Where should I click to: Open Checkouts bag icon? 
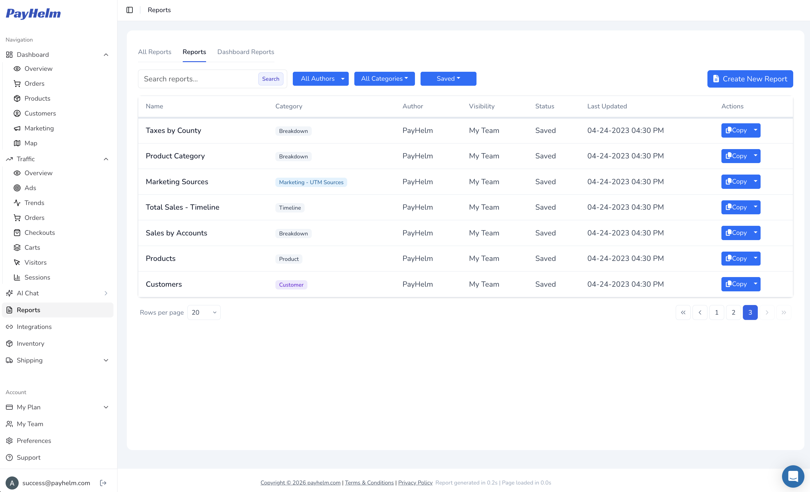pyautogui.click(x=17, y=233)
